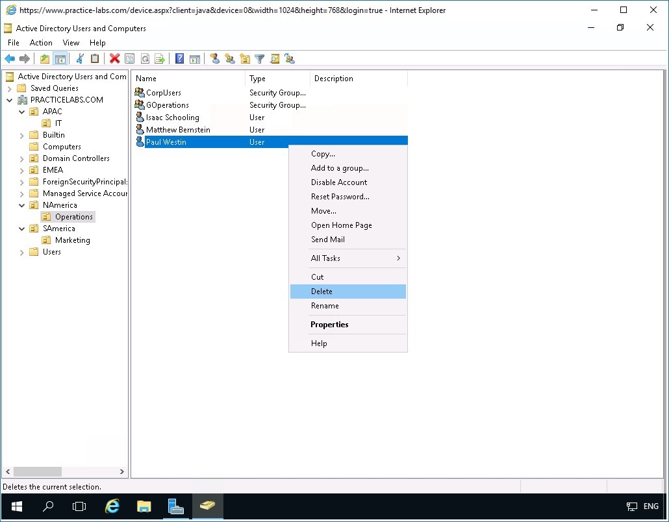Sort list by the Name column header
Image resolution: width=669 pixels, height=522 pixels.
click(188, 79)
